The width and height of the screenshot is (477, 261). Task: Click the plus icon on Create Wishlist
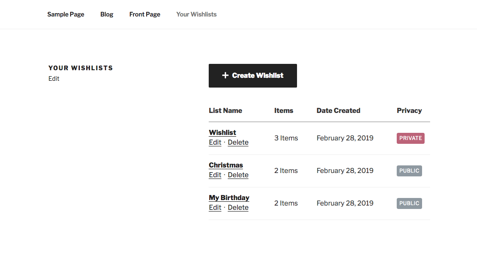pos(225,76)
